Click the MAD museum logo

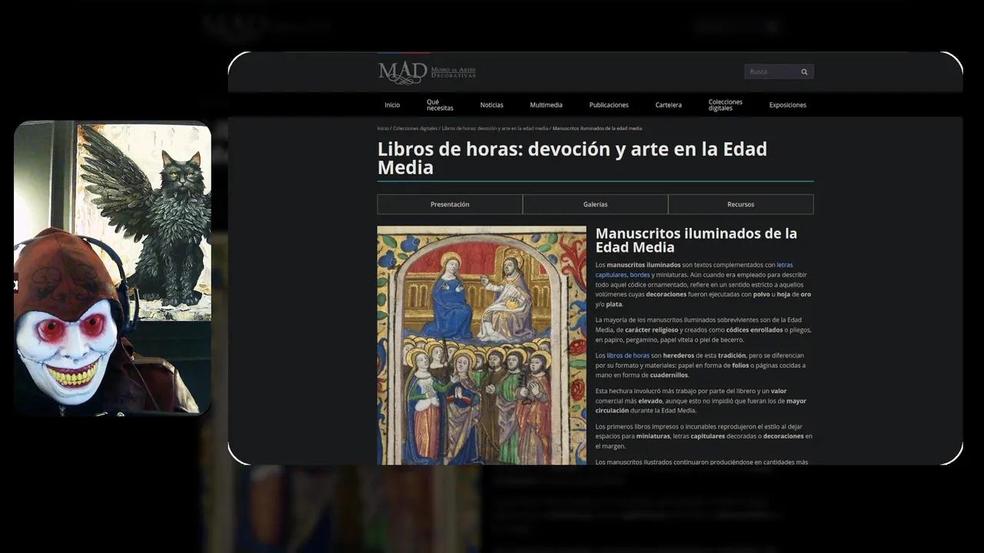427,72
